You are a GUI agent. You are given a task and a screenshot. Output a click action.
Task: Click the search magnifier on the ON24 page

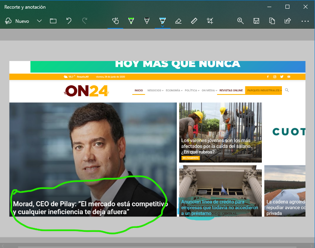(287, 90)
